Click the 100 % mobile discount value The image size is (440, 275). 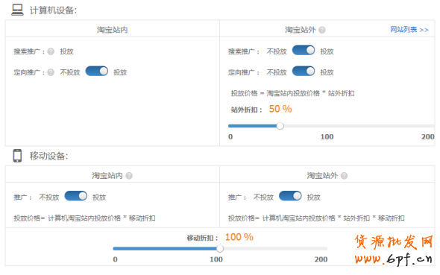pos(239,238)
